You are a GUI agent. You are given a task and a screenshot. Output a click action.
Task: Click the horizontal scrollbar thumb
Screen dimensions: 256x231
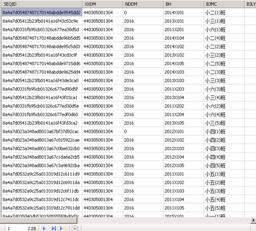click(x=39, y=220)
